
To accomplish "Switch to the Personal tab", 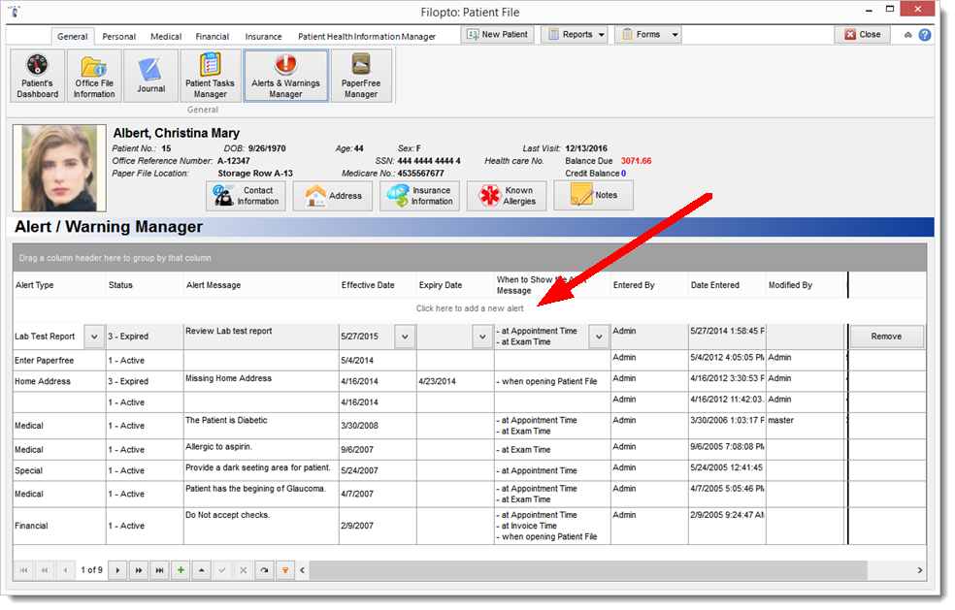I will point(118,37).
